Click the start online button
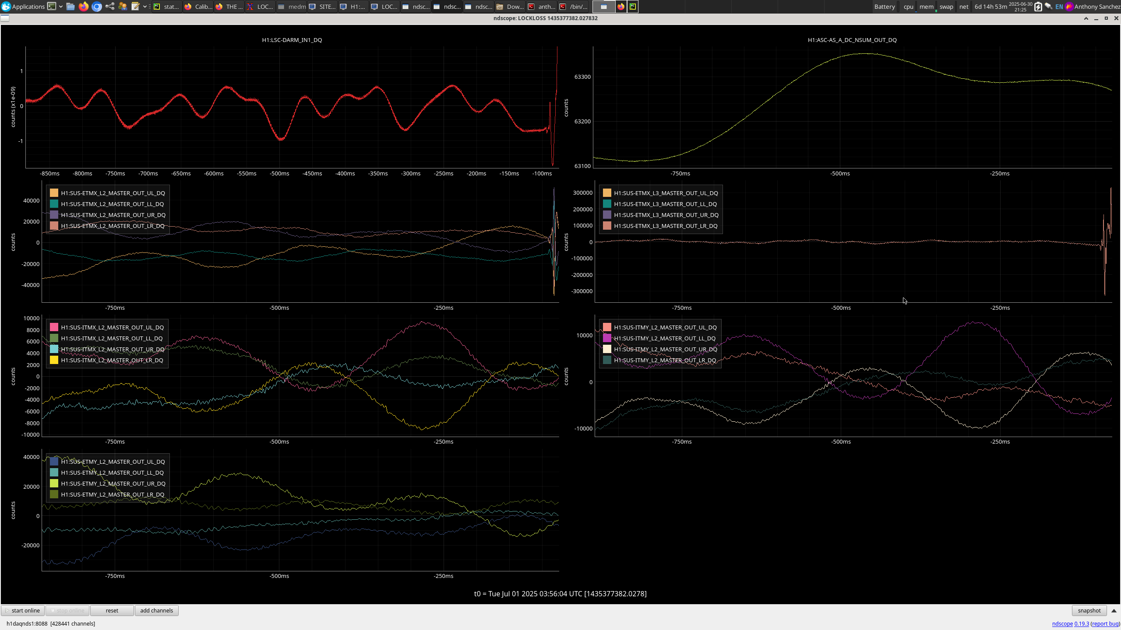1121x630 pixels. [23, 610]
